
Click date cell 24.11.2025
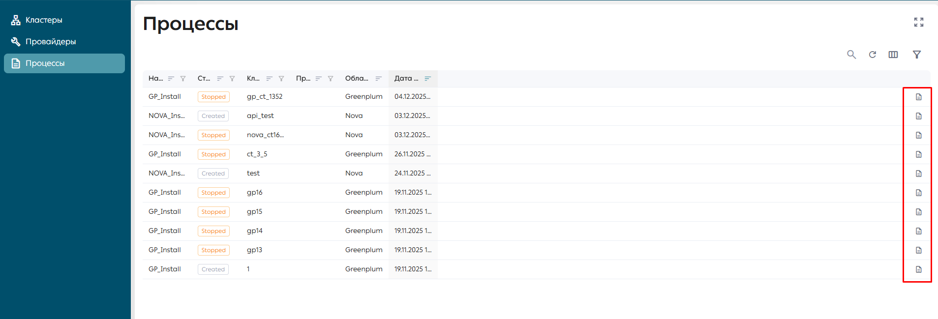pyautogui.click(x=412, y=174)
